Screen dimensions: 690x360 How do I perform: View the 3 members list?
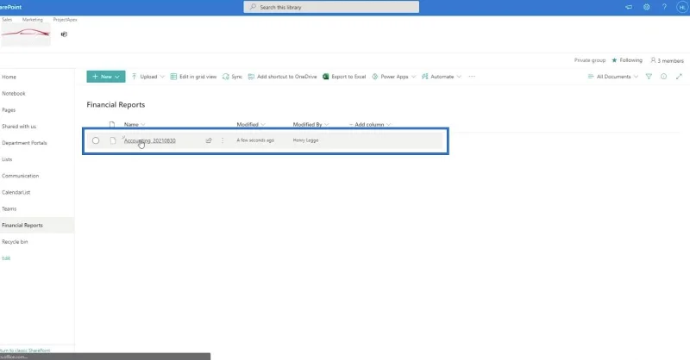coord(667,60)
